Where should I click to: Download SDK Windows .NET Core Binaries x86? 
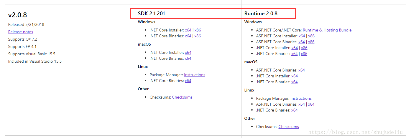[x=198, y=36]
